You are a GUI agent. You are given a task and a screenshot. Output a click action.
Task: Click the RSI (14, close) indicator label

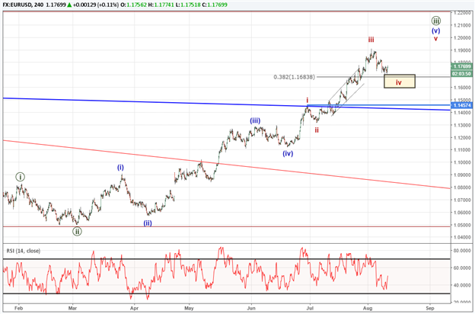tap(24, 251)
